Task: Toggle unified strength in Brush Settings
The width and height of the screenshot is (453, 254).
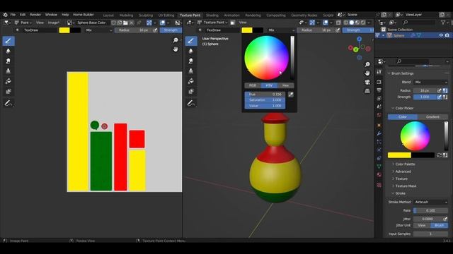Action: point(445,97)
